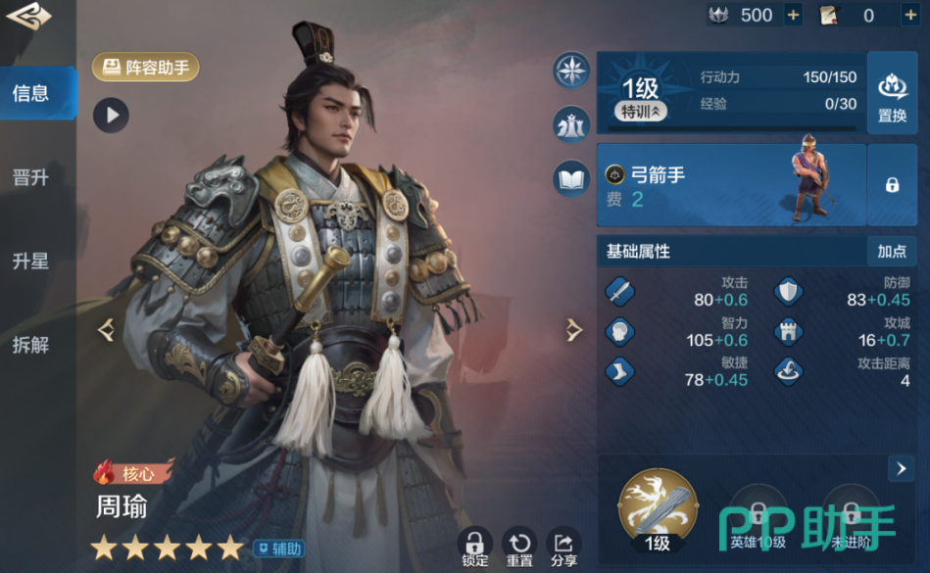The width and height of the screenshot is (930, 573).
Task: Expand skills panel with right chevron
Action: [x=901, y=469]
